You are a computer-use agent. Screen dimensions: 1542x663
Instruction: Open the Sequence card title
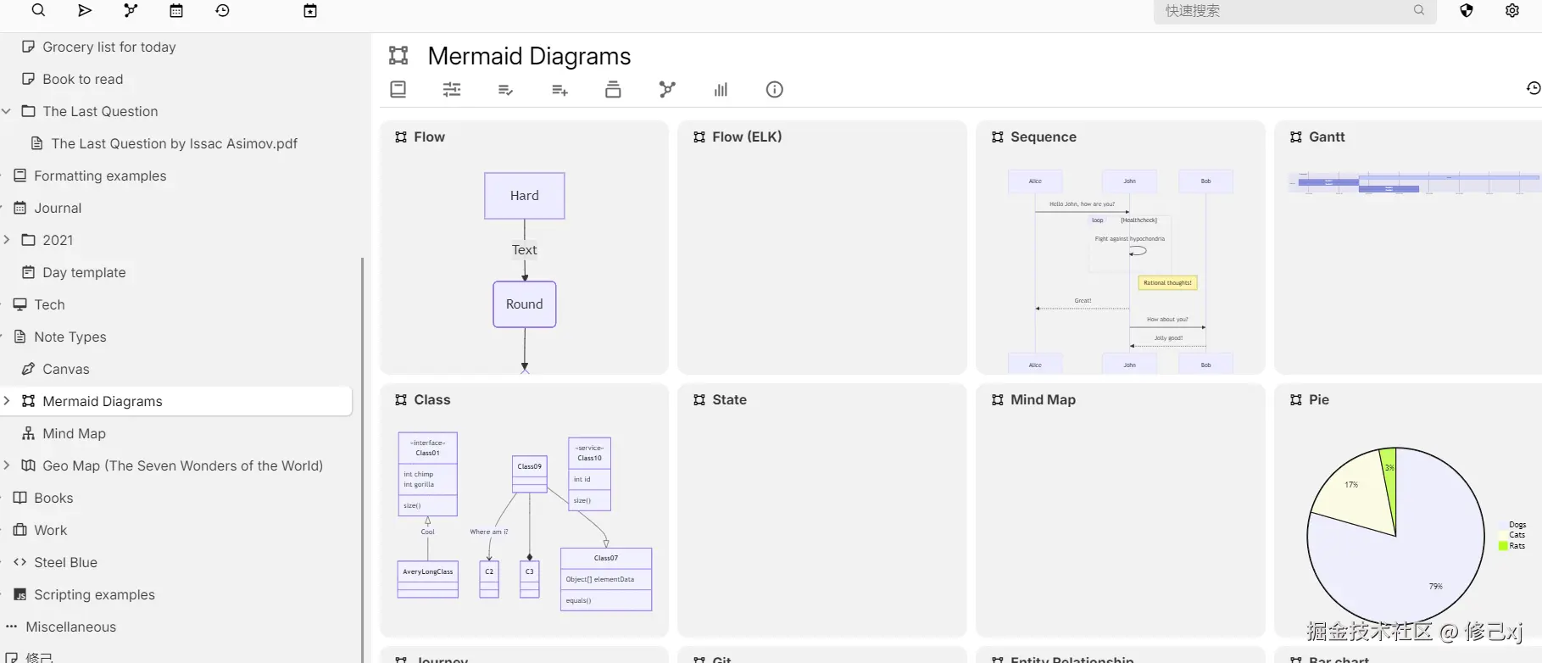pos(1044,137)
